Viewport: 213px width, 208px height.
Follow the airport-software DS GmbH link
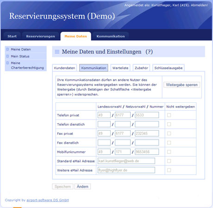(x=48, y=200)
